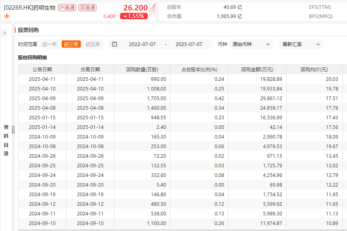347x231 pixels.
Task: Sort by 回购金额(万元) column header
Action: click(257, 70)
